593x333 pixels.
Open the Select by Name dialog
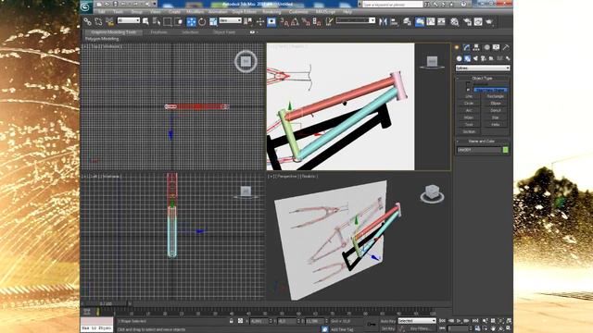pyautogui.click(x=157, y=21)
